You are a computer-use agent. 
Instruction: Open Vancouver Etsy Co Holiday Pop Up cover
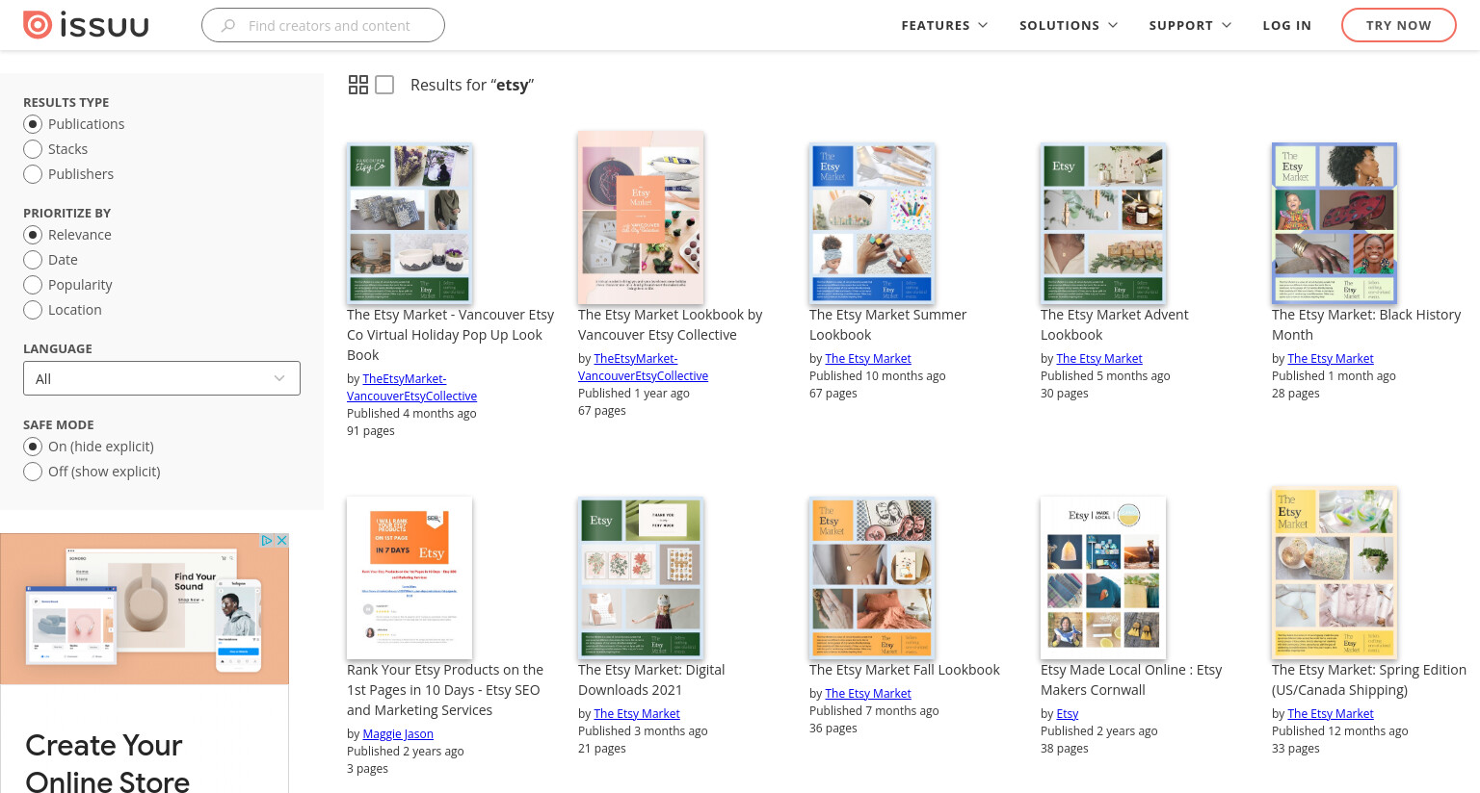click(x=410, y=223)
